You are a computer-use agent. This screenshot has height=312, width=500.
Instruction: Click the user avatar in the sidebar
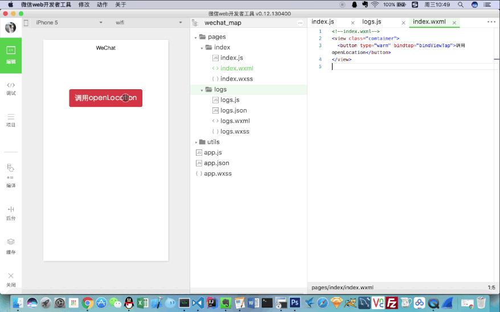[x=10, y=28]
